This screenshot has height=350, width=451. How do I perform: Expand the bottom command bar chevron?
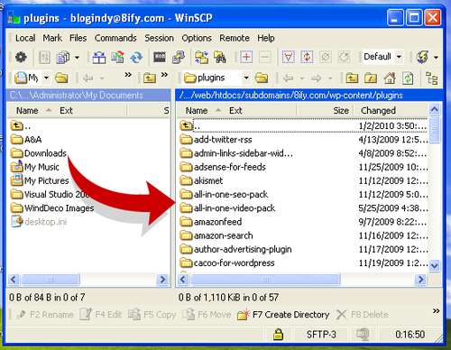click(437, 310)
